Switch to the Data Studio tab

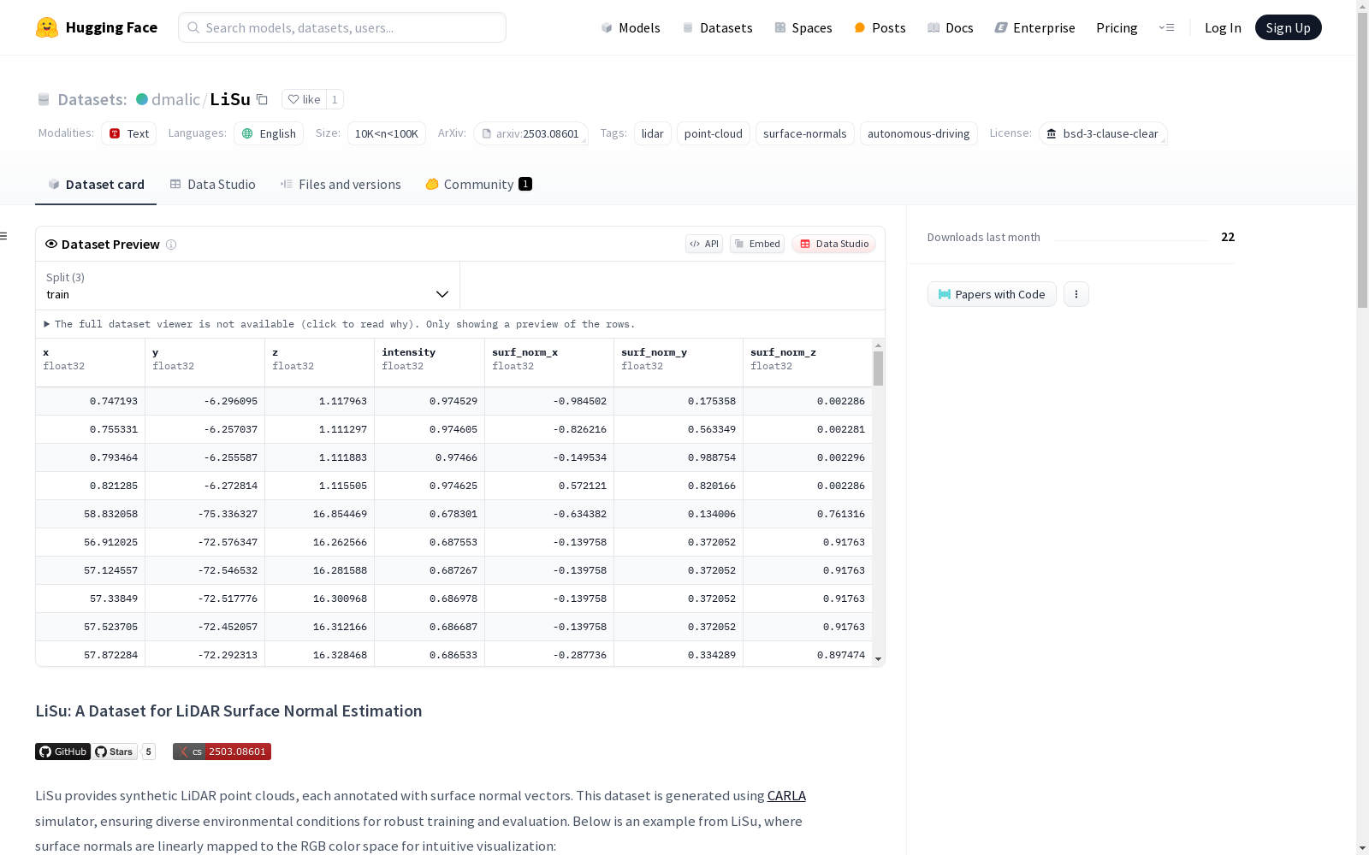tap(212, 185)
